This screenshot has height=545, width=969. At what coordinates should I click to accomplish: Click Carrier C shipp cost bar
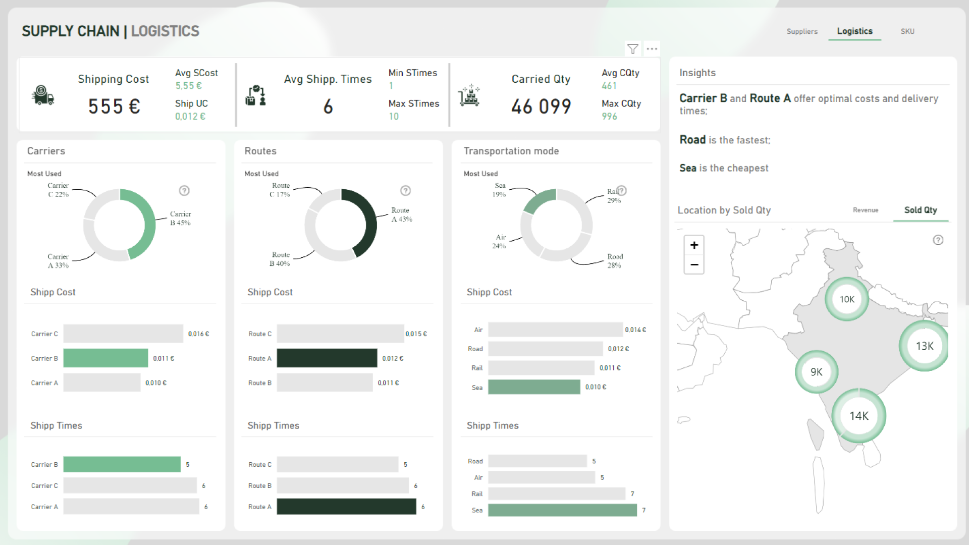pyautogui.click(x=123, y=334)
